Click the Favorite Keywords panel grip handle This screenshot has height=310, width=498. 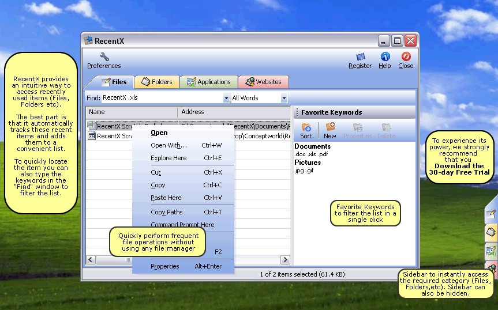coord(297,112)
